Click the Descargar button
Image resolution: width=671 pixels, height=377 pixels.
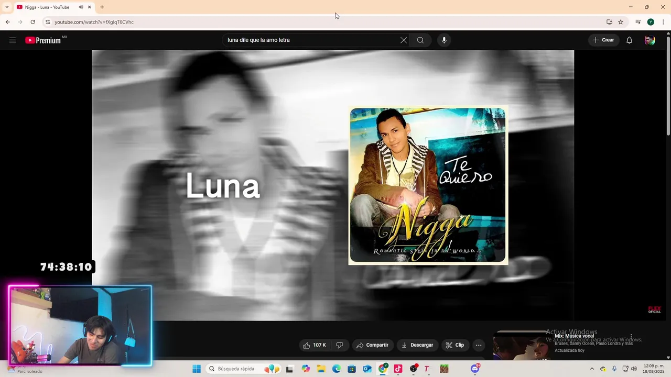pyautogui.click(x=417, y=345)
